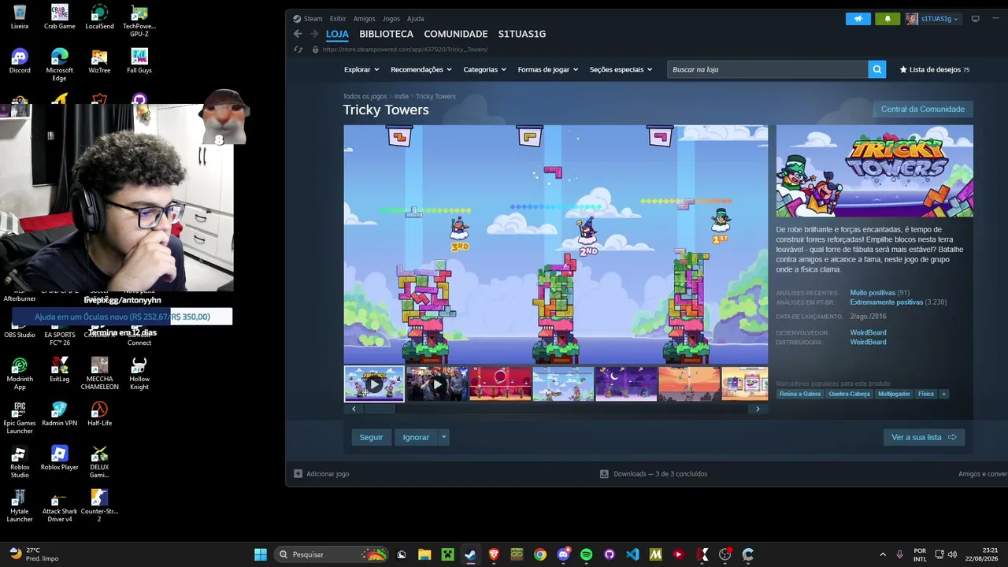Open the Crab Game desktop shortcut
The height and width of the screenshot is (567, 1008).
(59, 17)
